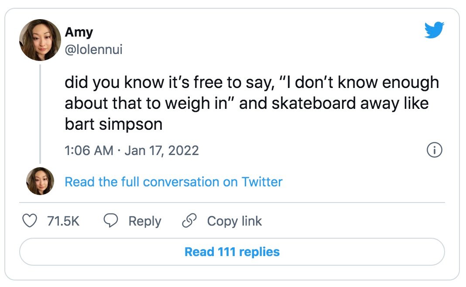Select the "Reply" text label

[x=145, y=222]
